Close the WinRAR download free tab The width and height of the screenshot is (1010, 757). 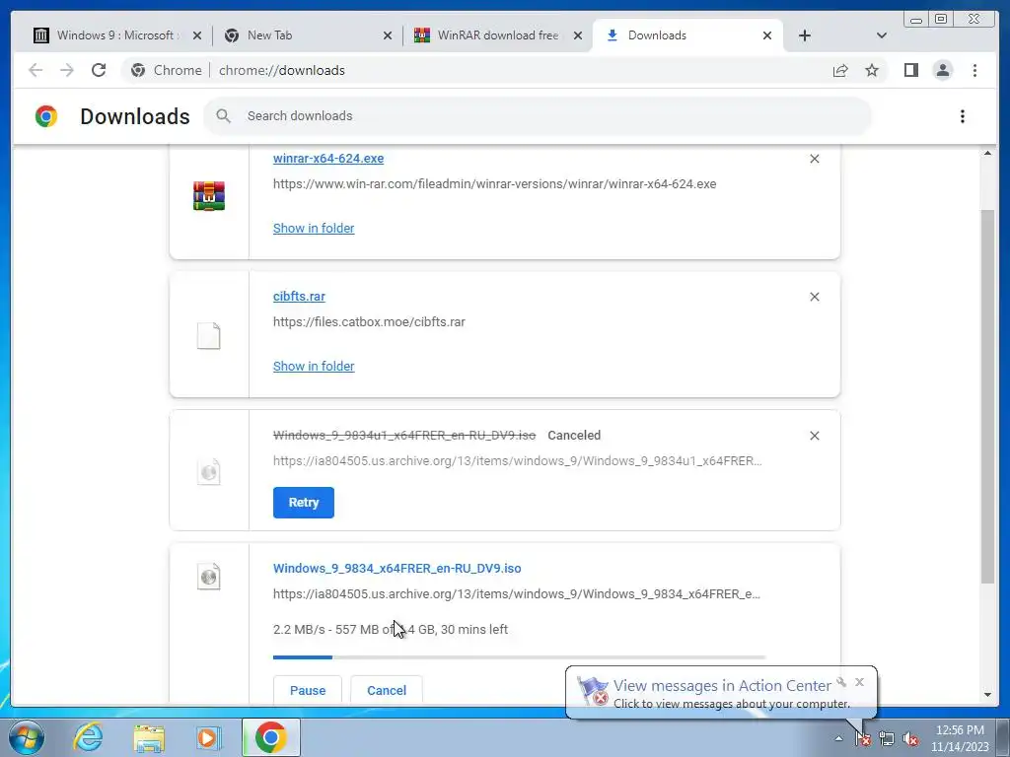(578, 35)
